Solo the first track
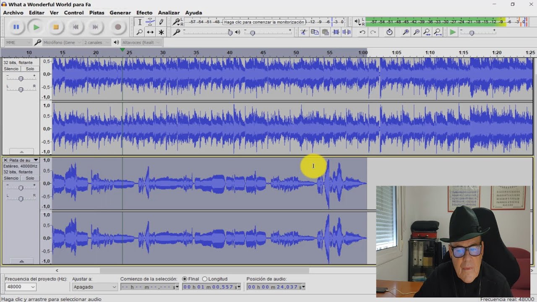Viewport: 537px width, 302px height. (x=30, y=69)
